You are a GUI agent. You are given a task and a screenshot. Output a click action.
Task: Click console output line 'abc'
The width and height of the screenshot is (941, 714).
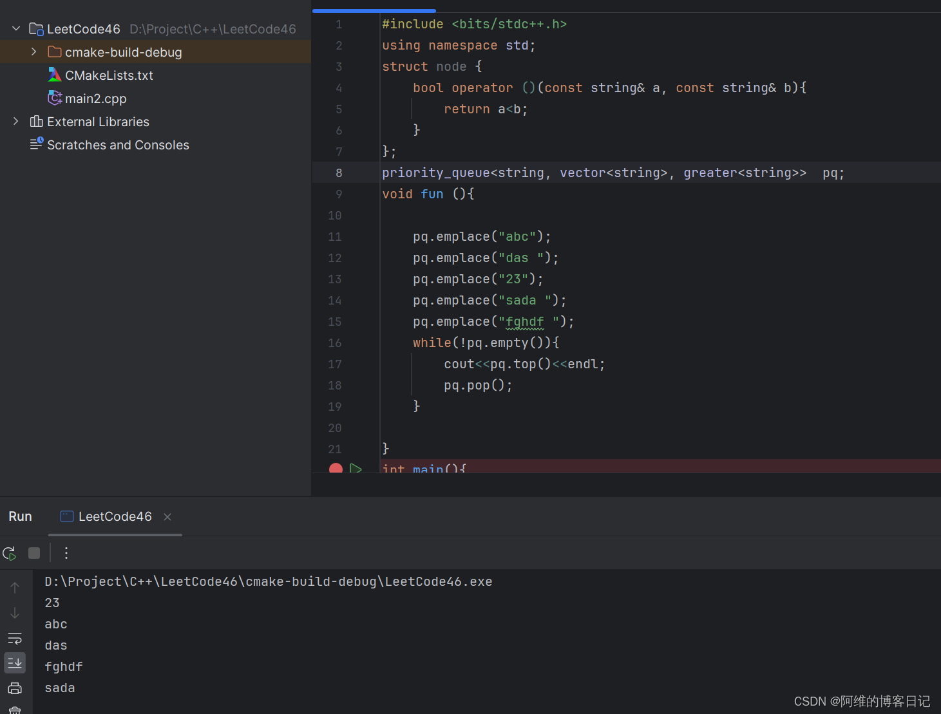[56, 624]
